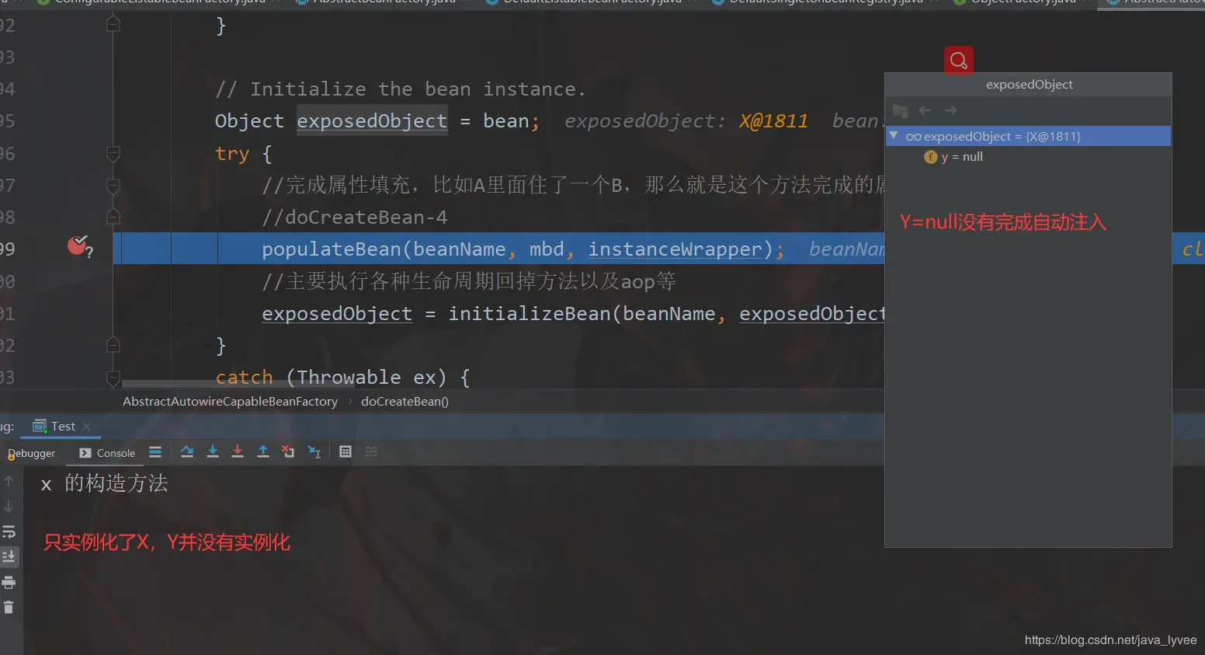This screenshot has height=655, width=1205.
Task: Click the breakpoint marker beside the populateBean line
Action: tap(79, 247)
